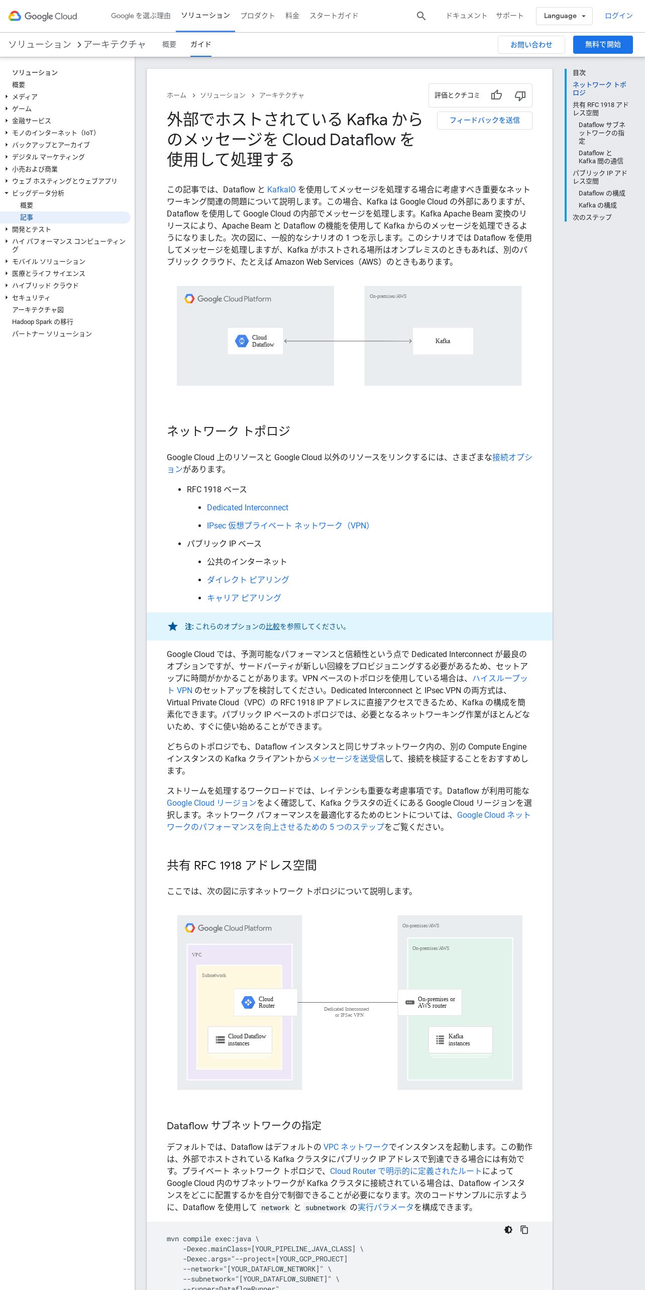Open the ソリューション top menu
Screen dimensions: 645x1290
205,16
